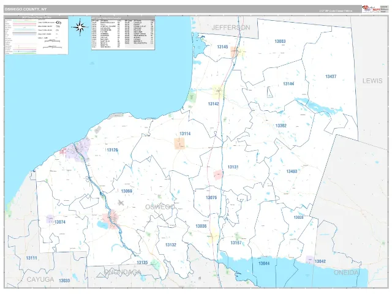Click the yellow town area above 13142
Image resolution: width=392 pixels, height=294 pixels.
(x=218, y=91)
